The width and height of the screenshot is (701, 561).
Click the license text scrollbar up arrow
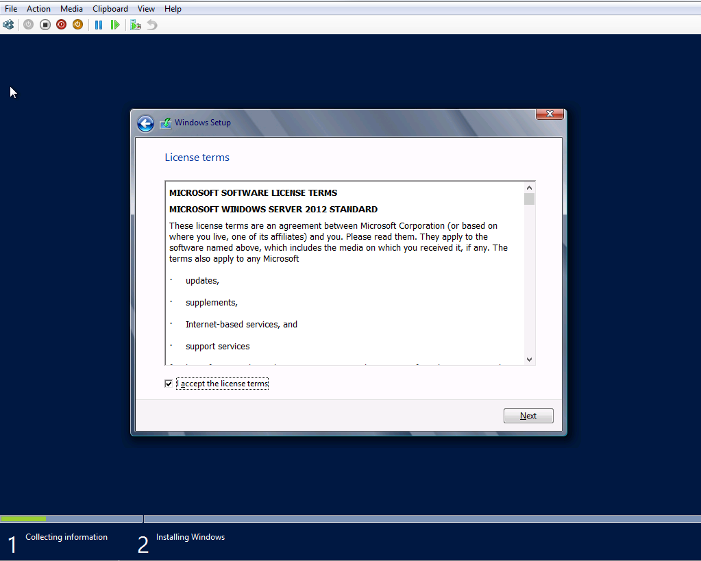tap(529, 188)
